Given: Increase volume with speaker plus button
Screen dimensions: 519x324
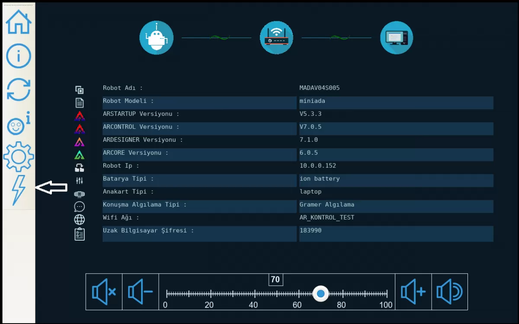Looking at the screenshot, I should [413, 292].
